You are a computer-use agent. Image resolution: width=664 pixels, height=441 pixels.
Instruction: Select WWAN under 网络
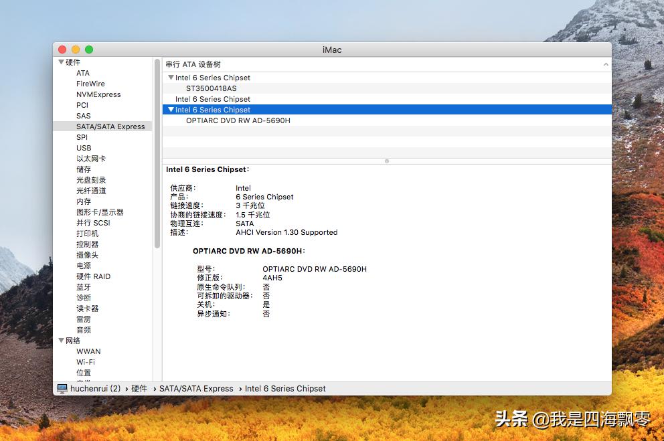(88, 351)
